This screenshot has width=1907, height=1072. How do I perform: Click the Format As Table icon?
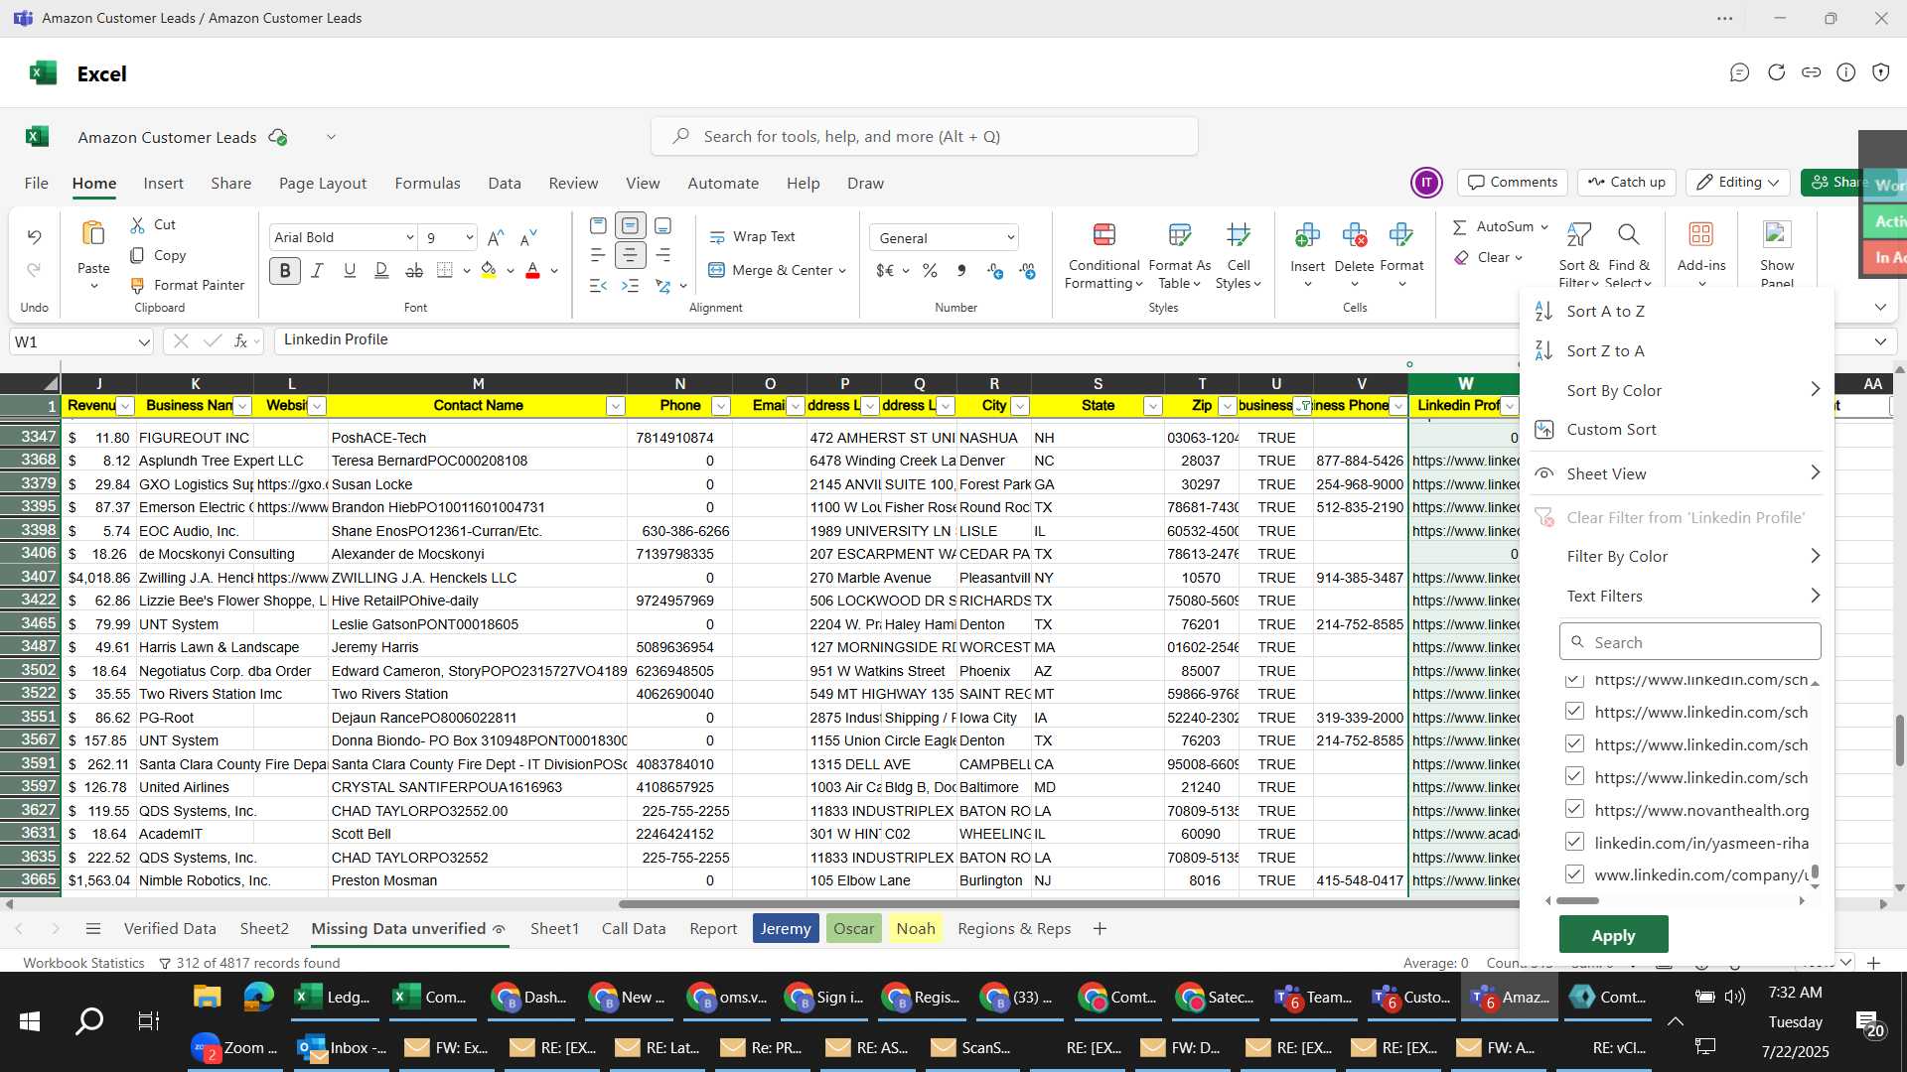tap(1179, 235)
